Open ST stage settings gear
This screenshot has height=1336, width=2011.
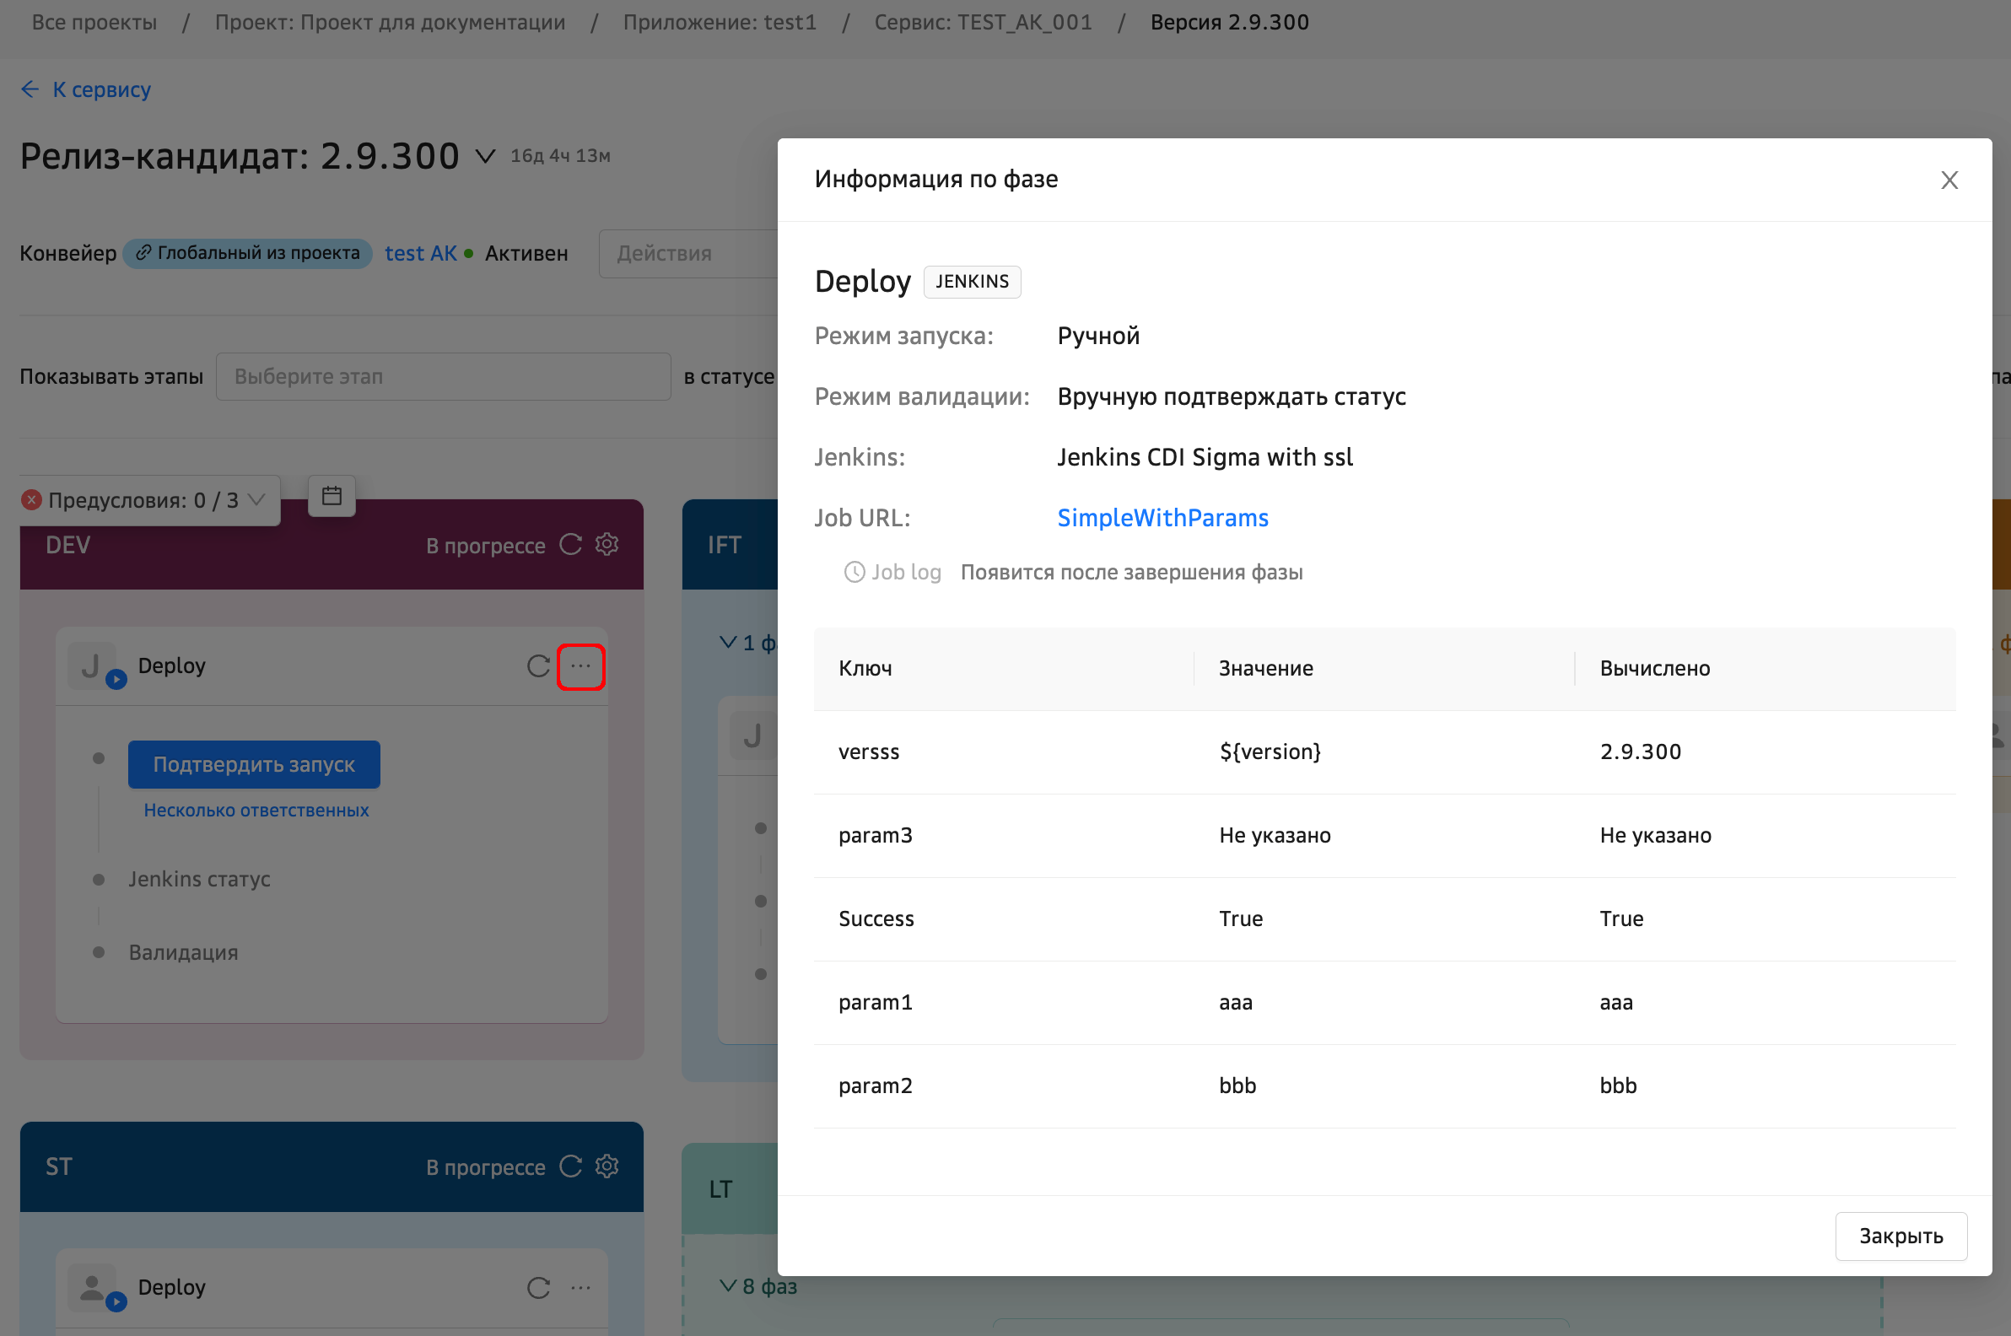pyautogui.click(x=607, y=1166)
